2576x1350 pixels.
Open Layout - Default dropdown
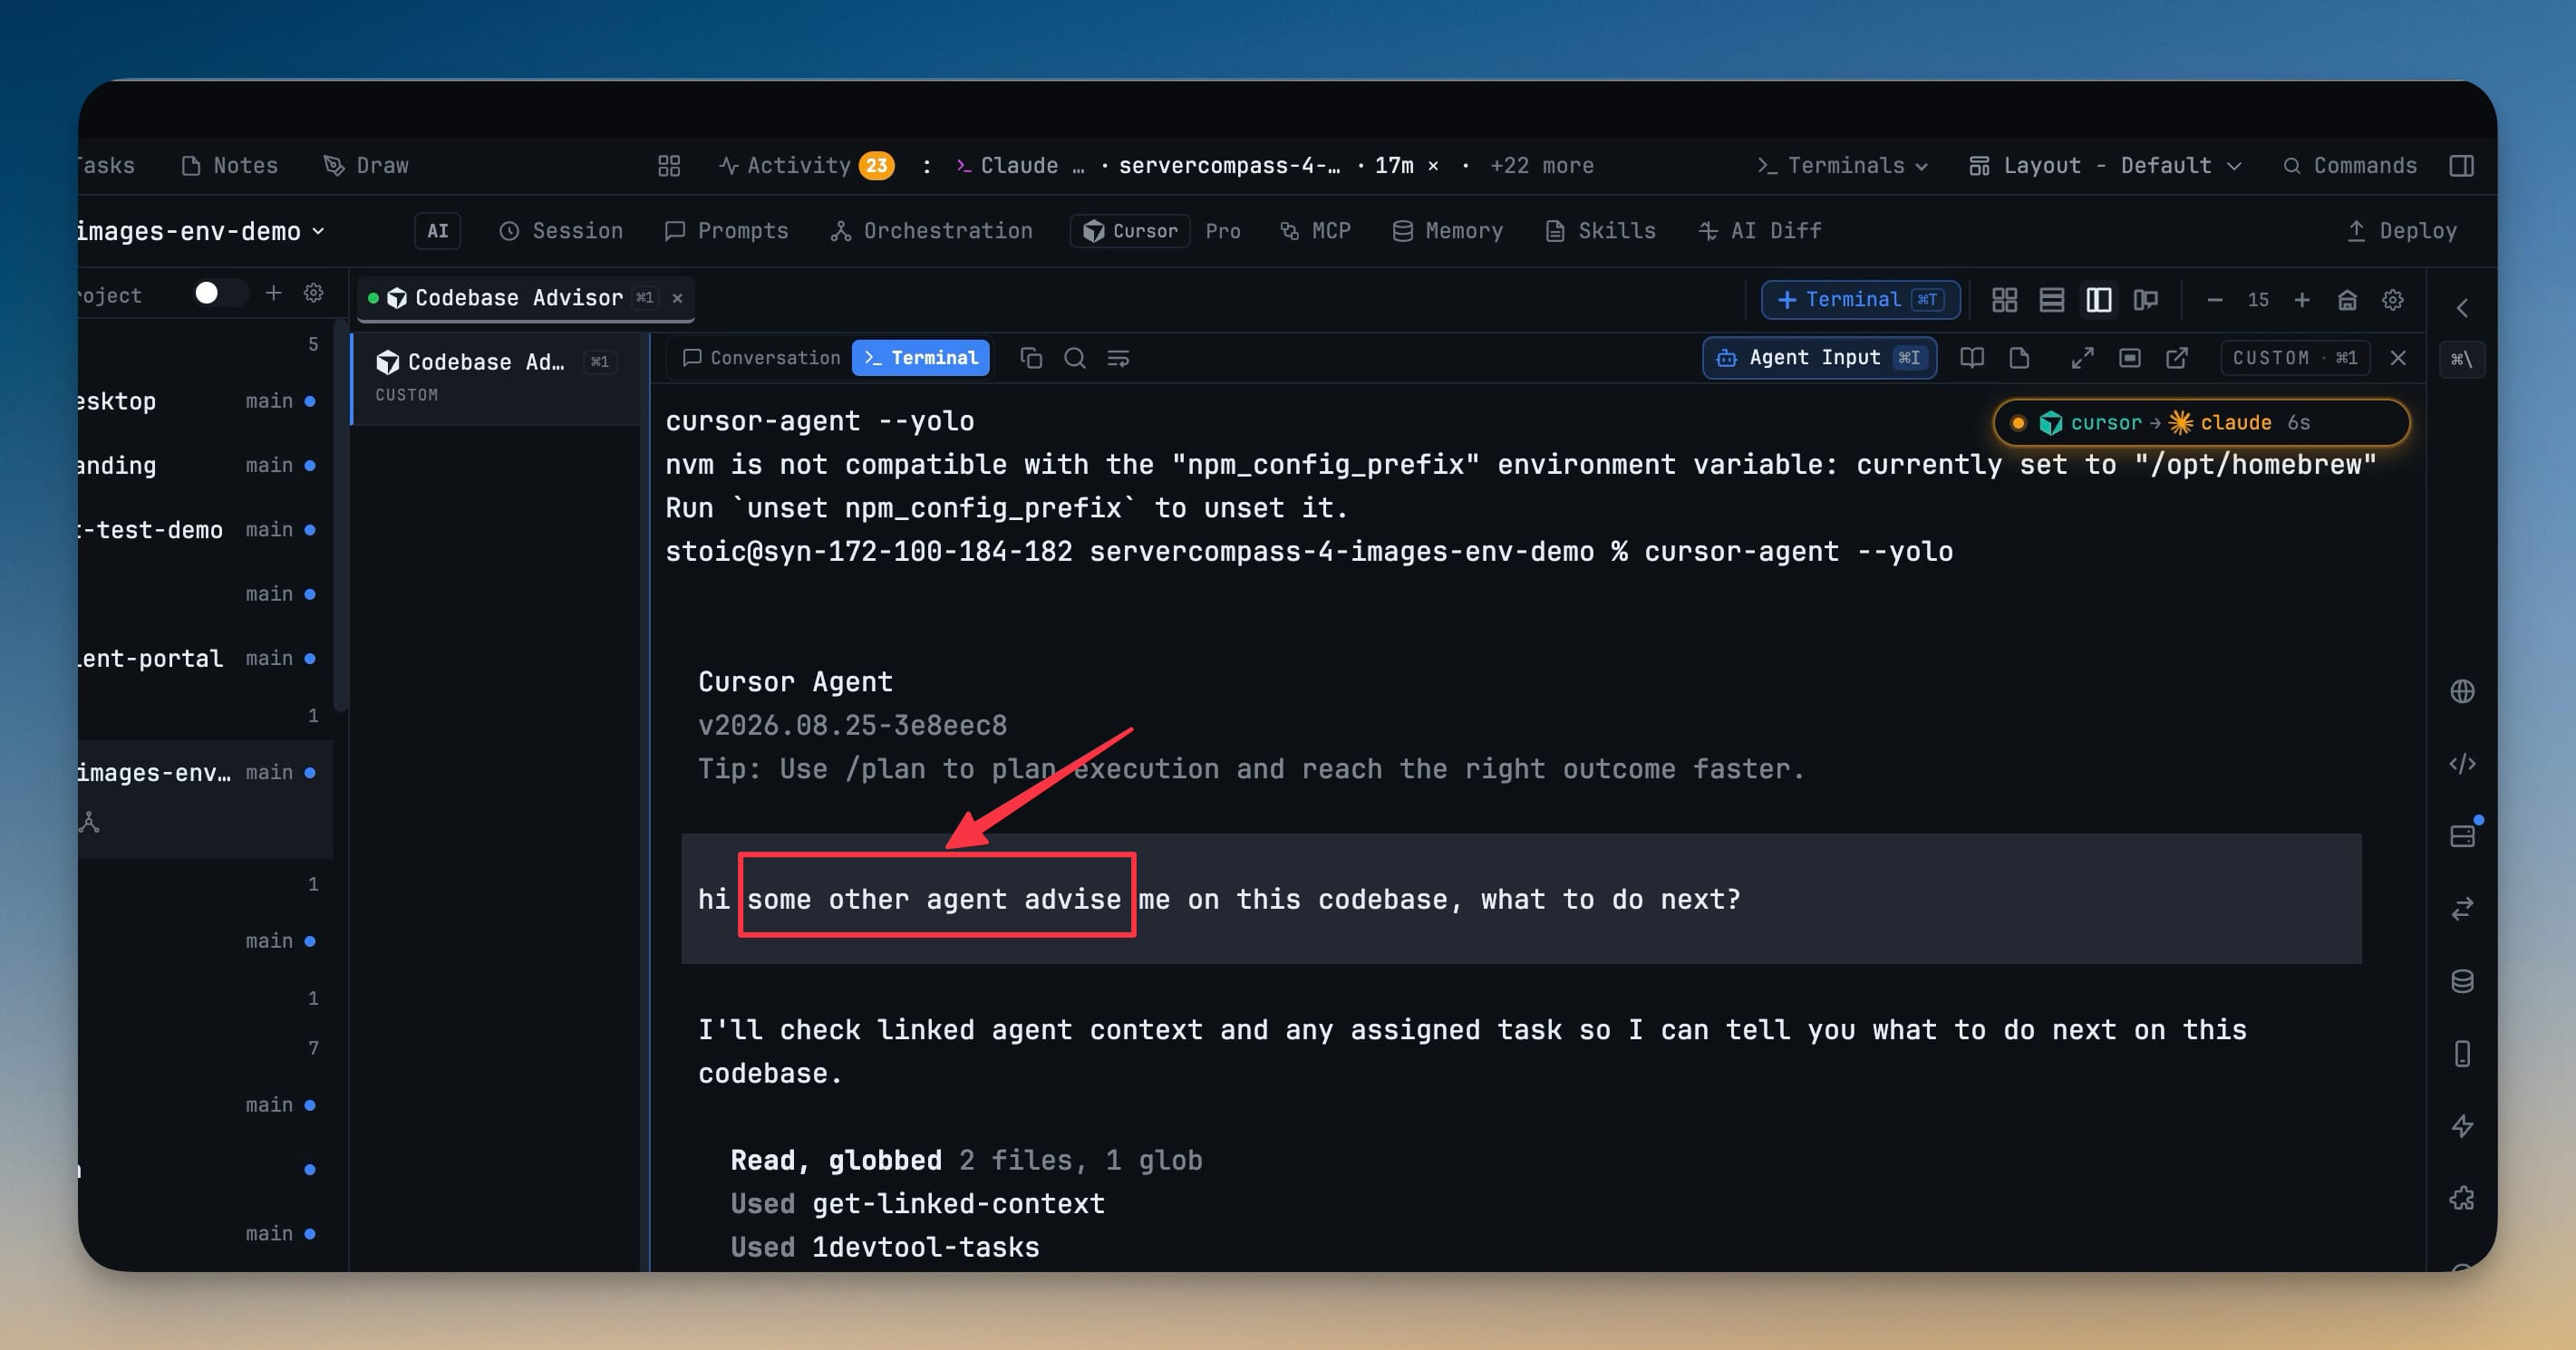pyautogui.click(x=2105, y=166)
